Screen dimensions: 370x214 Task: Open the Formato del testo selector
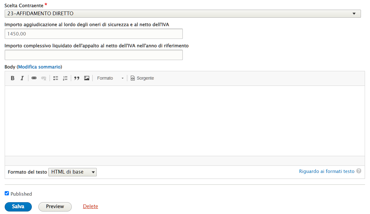pos(72,172)
